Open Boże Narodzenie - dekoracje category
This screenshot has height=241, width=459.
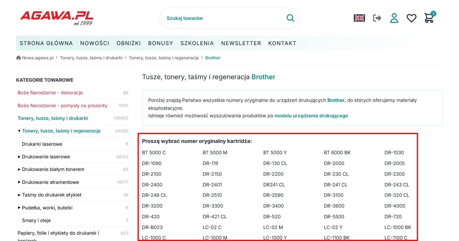pyautogui.click(x=50, y=93)
